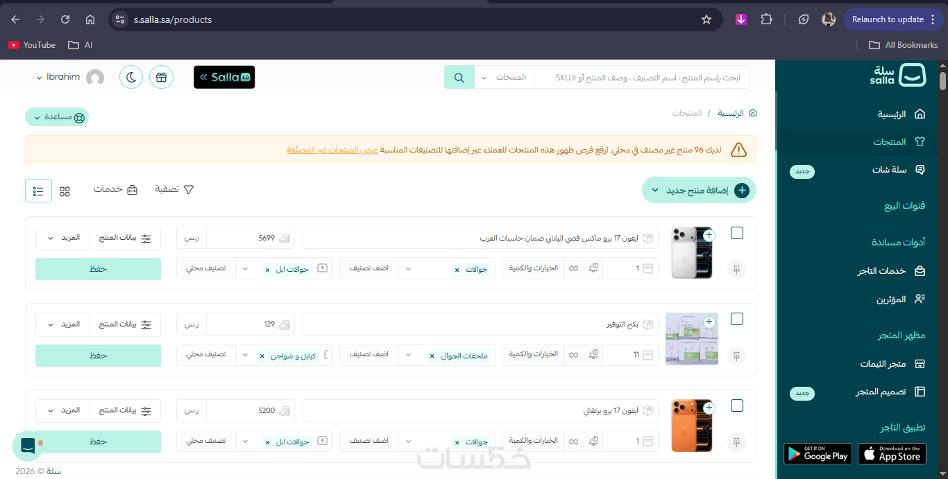Image resolution: width=948 pixels, height=479 pixels.
Task: Select checkbox for ايفون 17 برو ماكس فضي
Action: click(737, 233)
